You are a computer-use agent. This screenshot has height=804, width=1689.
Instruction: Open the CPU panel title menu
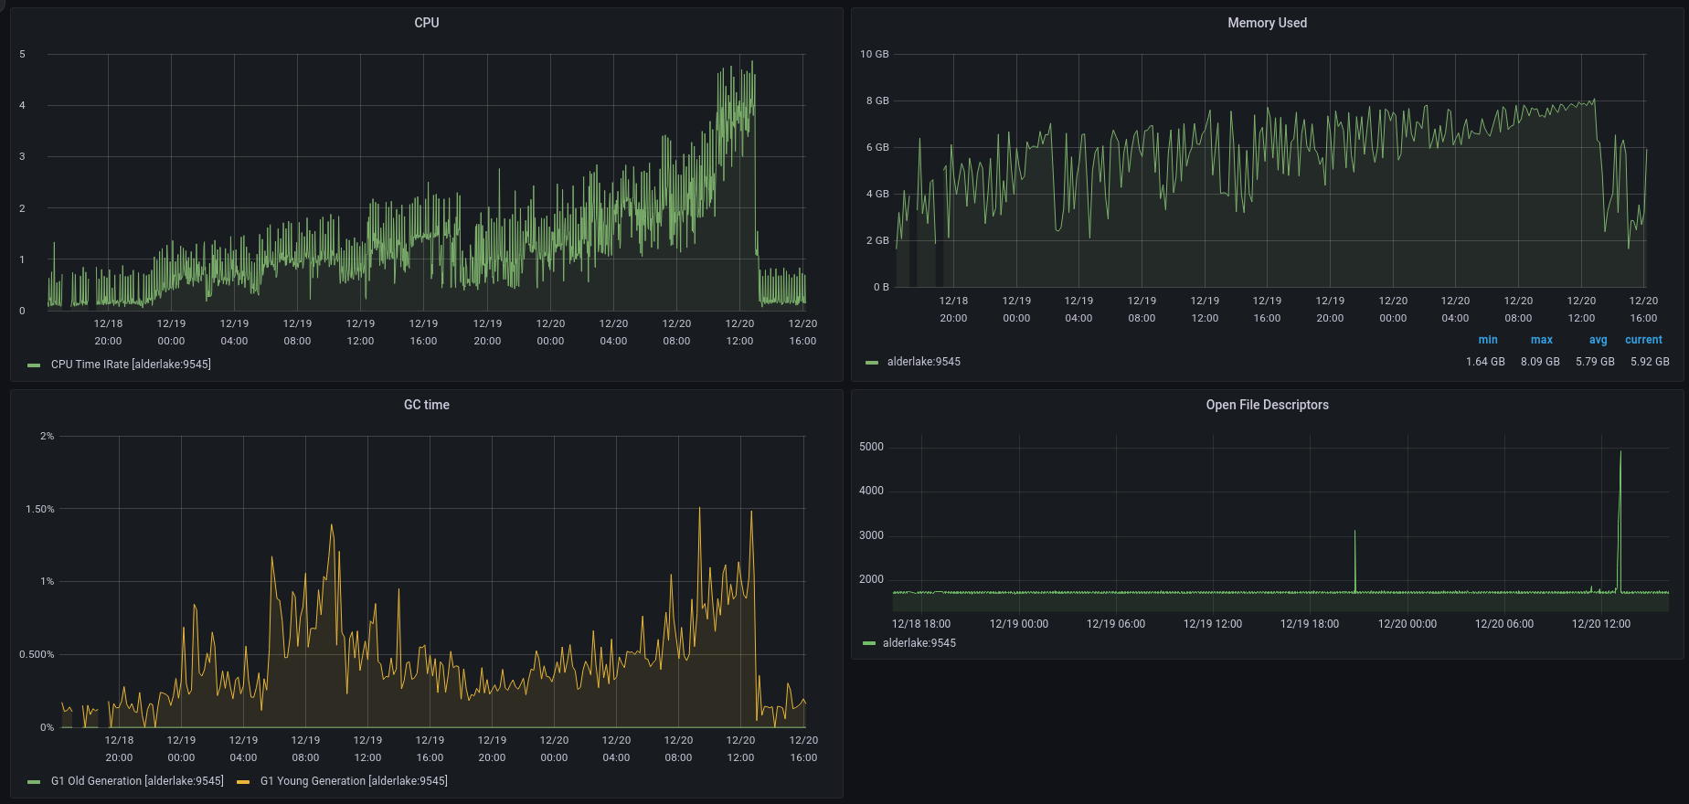pos(427,23)
